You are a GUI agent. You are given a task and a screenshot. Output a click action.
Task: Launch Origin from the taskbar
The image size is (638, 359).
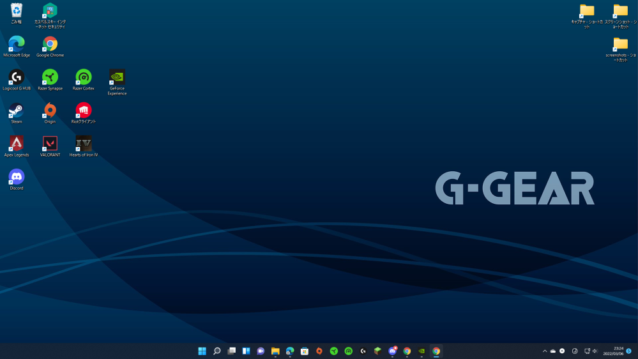click(x=319, y=351)
